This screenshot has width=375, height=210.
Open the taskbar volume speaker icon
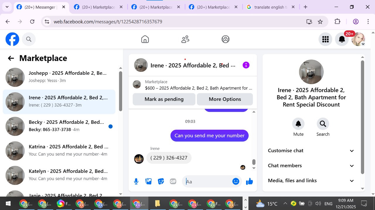click(x=318, y=204)
